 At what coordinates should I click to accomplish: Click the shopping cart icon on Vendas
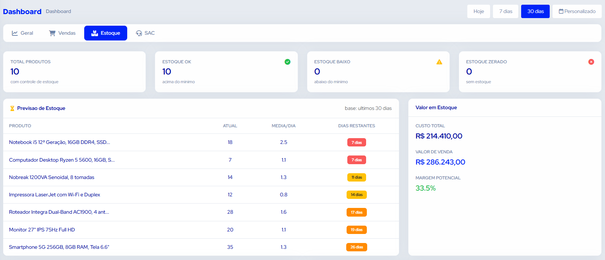tap(52, 33)
